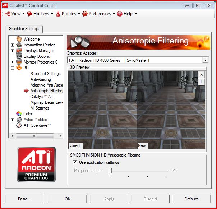
Task: Select Anti-Aliasing in the tree
Action: pyautogui.click(x=41, y=79)
